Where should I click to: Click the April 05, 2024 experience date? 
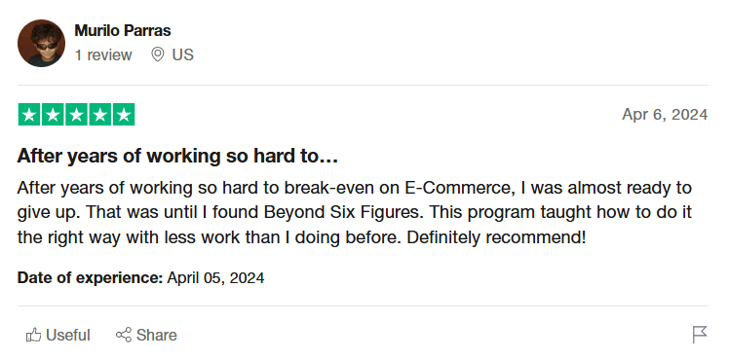pos(215,278)
